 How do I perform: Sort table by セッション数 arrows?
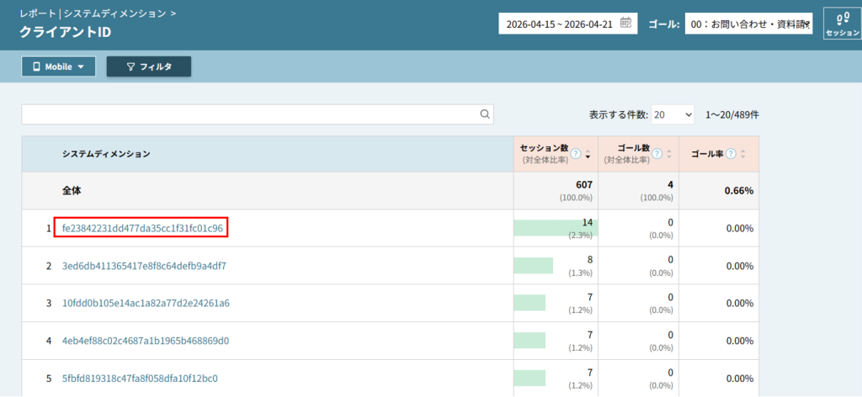pyautogui.click(x=587, y=154)
